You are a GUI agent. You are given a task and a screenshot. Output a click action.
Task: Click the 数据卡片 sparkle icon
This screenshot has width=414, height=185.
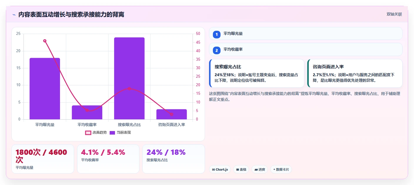pyautogui.click(x=274, y=169)
